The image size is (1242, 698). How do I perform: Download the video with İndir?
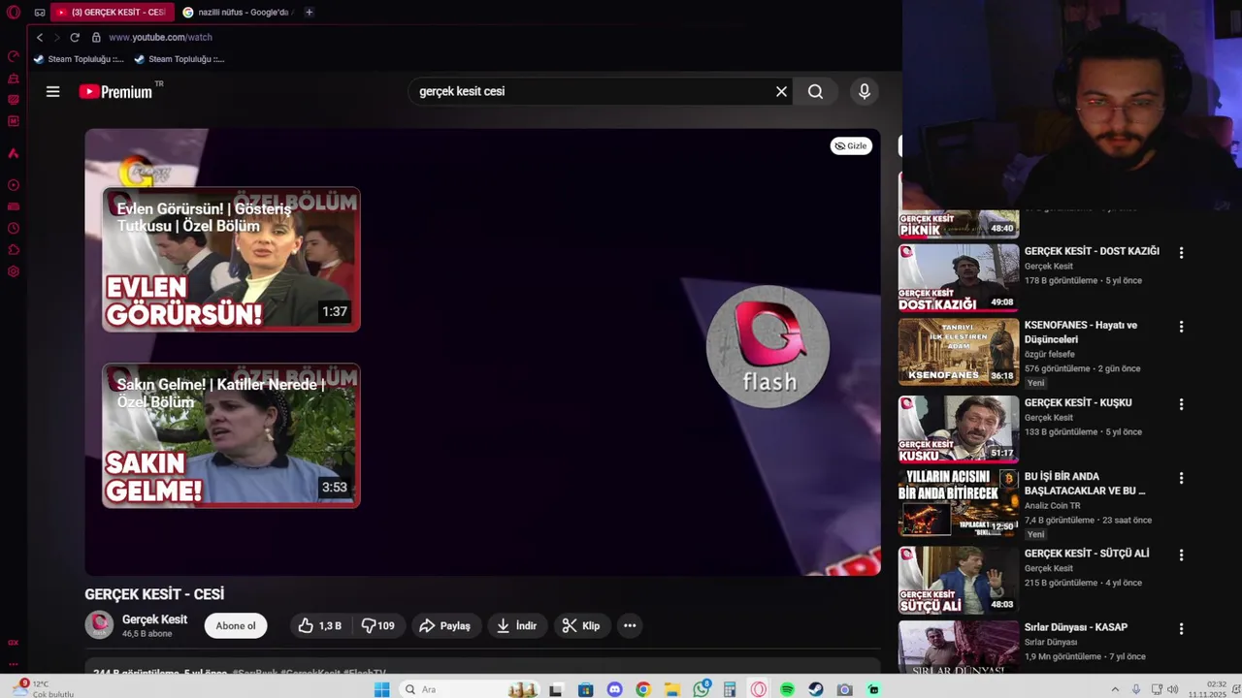pos(517,625)
